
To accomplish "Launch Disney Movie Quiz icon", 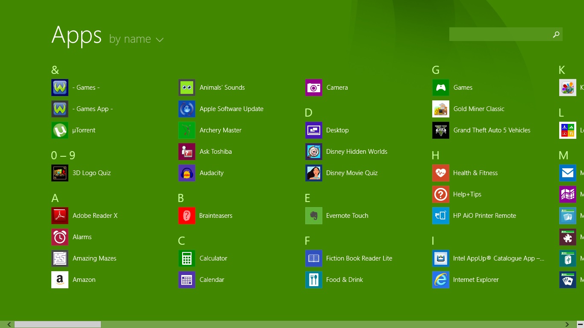I will [314, 173].
